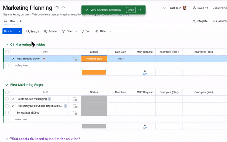The height and width of the screenshot is (142, 227).
Task: Click Marketing Planning board title
Action: (x=27, y=8)
